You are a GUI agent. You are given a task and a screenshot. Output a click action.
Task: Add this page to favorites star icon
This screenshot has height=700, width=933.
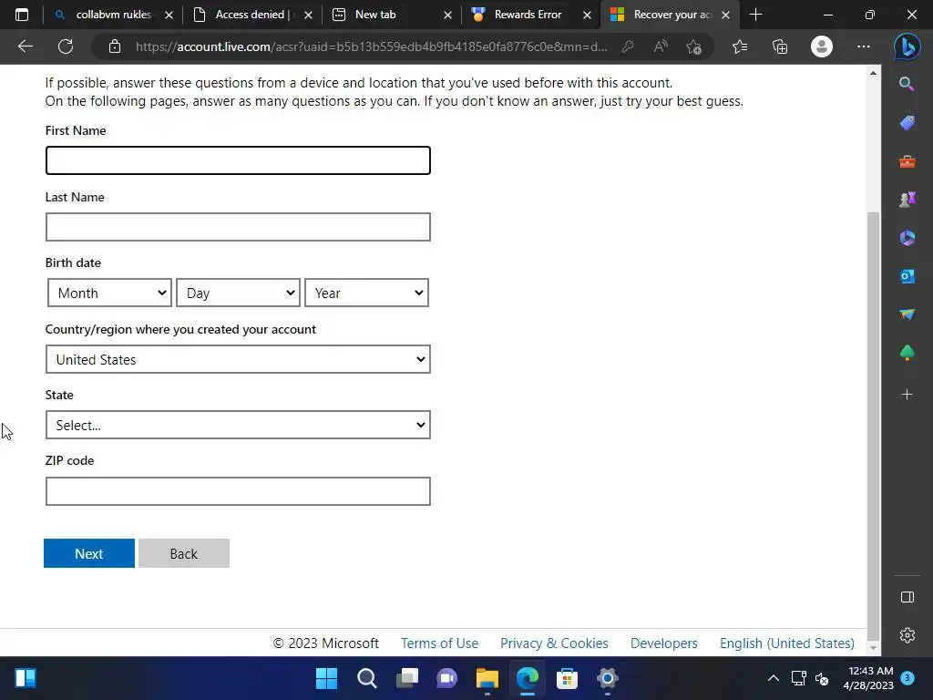(693, 46)
